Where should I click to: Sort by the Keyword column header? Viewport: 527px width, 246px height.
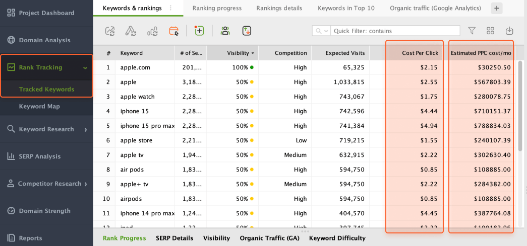click(145, 53)
